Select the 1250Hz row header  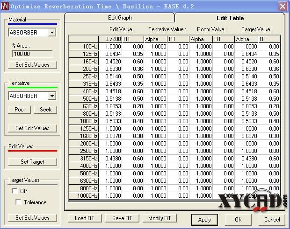coord(84,129)
